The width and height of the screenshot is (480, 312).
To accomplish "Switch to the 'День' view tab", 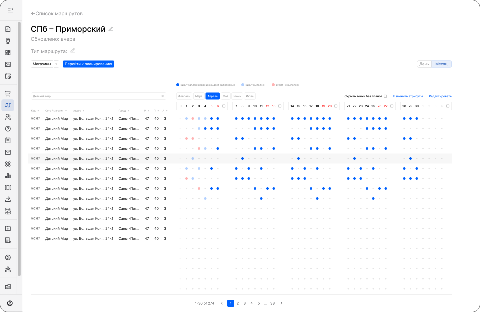I will pos(424,64).
